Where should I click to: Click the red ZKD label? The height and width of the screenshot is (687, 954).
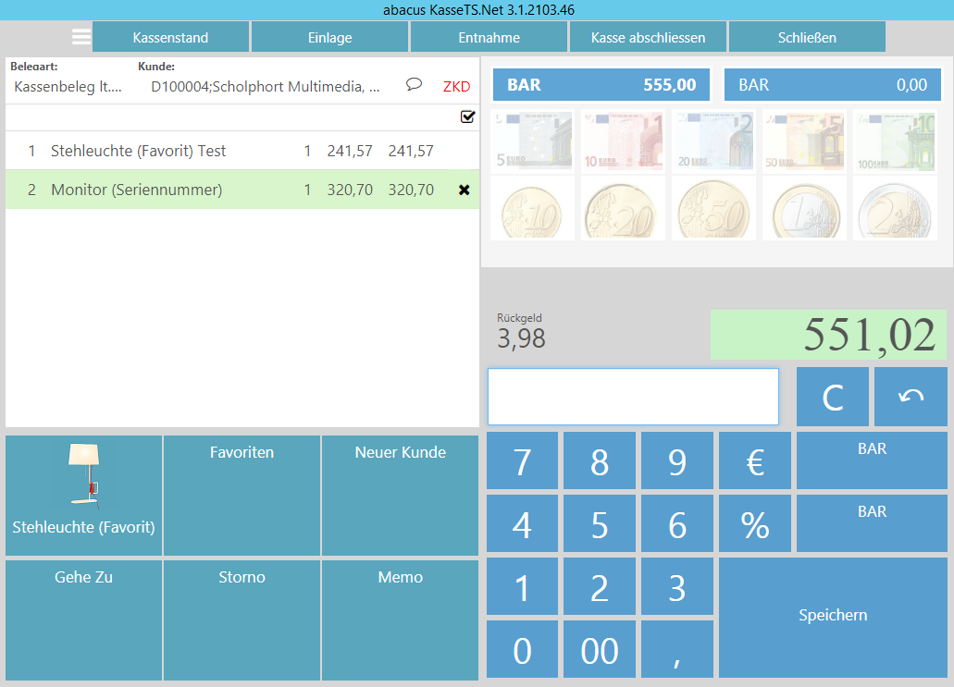tap(456, 87)
